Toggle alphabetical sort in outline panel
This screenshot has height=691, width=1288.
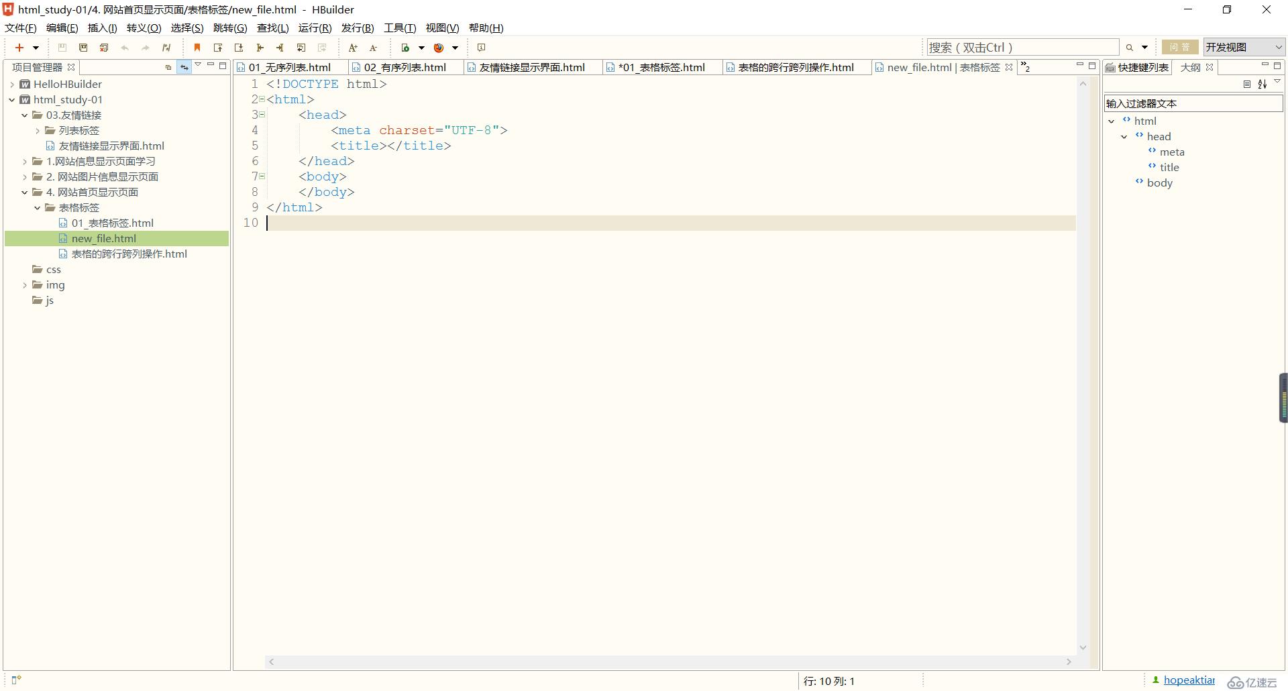pyautogui.click(x=1262, y=84)
